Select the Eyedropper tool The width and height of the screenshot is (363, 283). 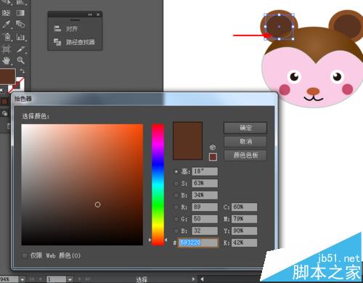click(6, 24)
